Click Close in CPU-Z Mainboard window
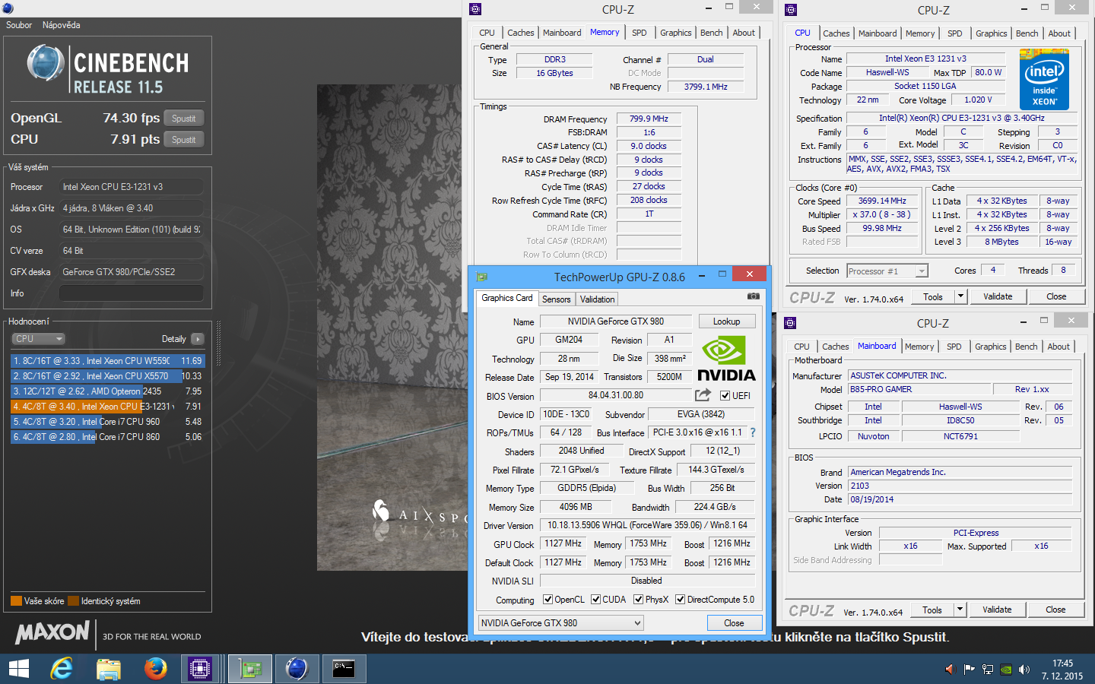 tap(1055, 610)
